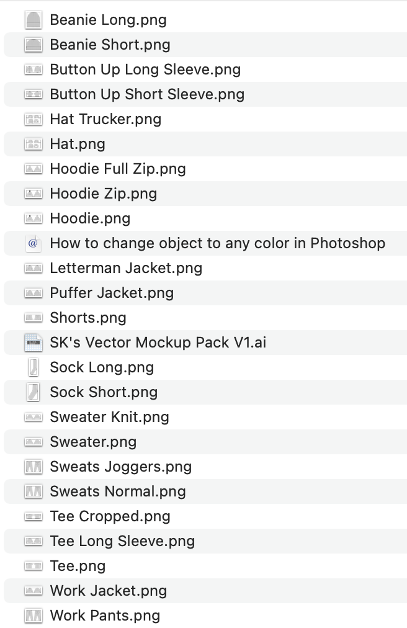Click the webloc icon for Photoshop color guide
Viewport: 407px width, 628px height.
[x=33, y=243]
